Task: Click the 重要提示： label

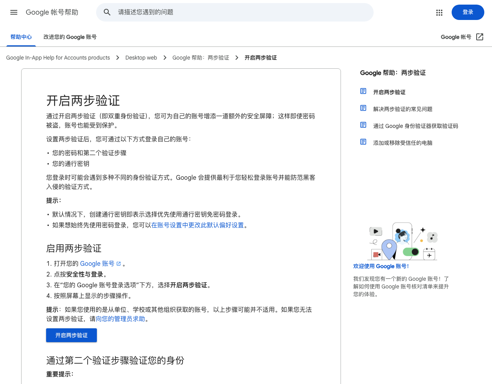Action: click(x=60, y=374)
